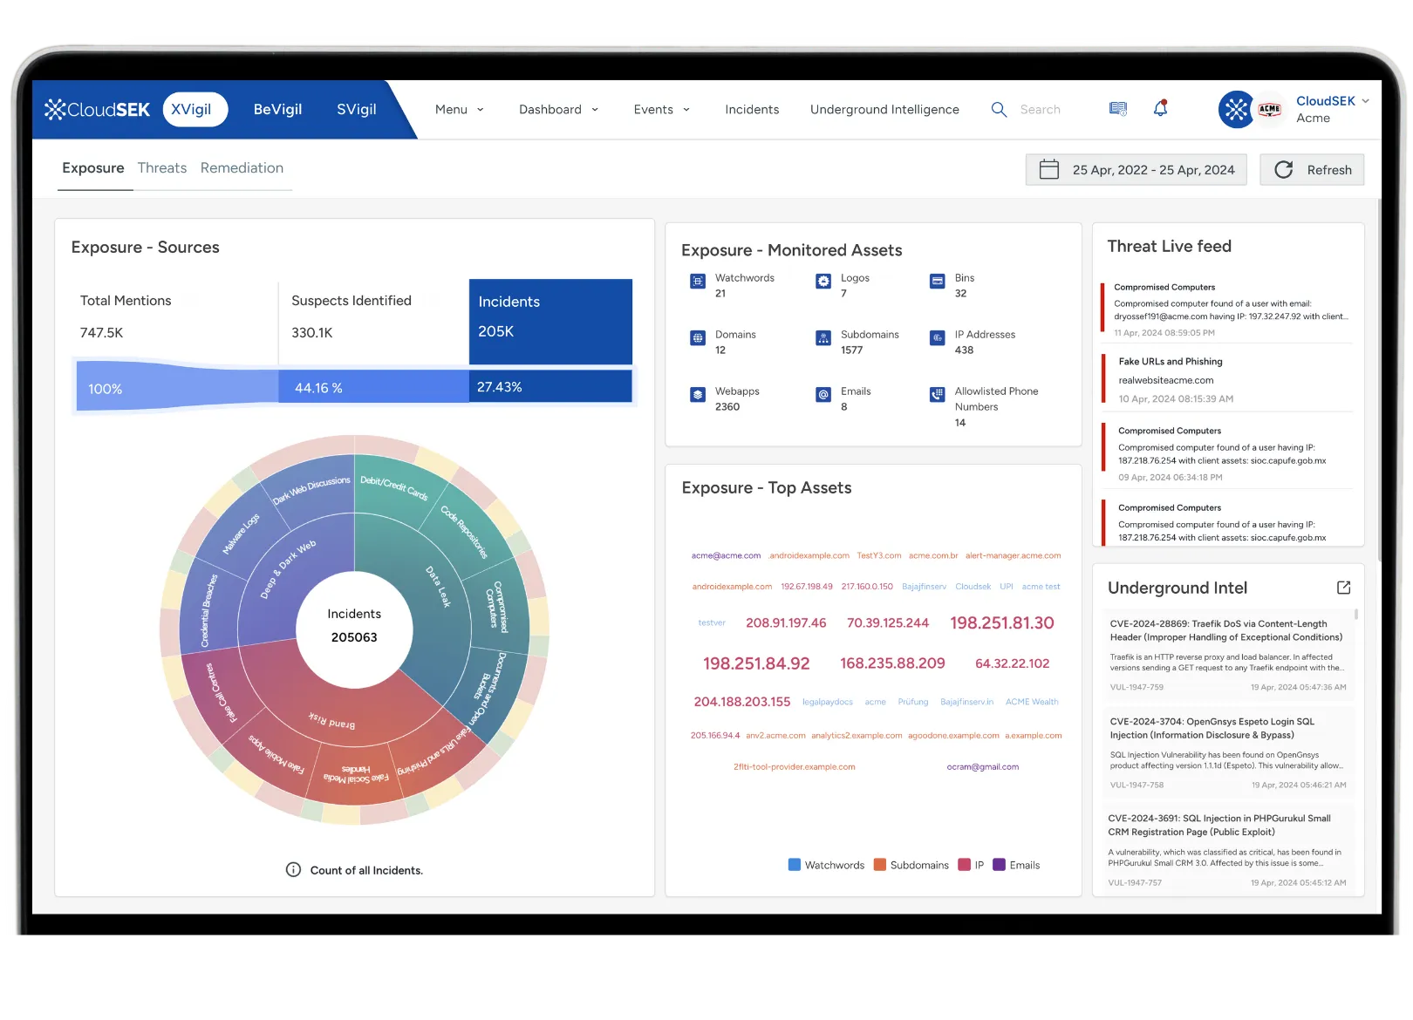The width and height of the screenshot is (1413, 1020).
Task: Click the Domains globe icon
Action: pyautogui.click(x=698, y=338)
